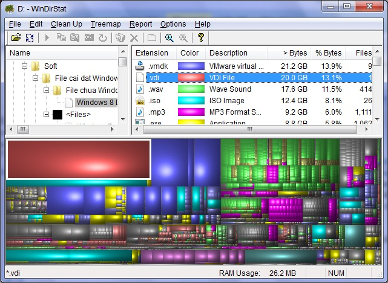Viewport: 388px width, 283px height.
Task: Select the Soft folder tree item
Action: click(x=50, y=66)
